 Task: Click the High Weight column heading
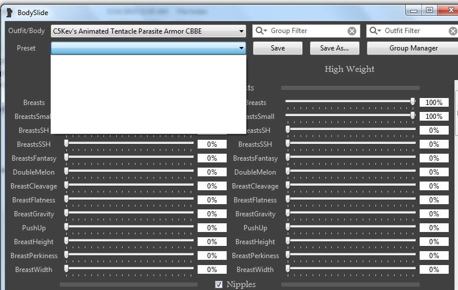(349, 69)
